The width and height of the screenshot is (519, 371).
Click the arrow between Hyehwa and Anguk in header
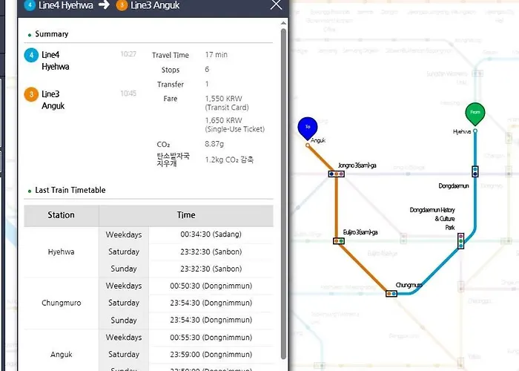click(104, 4)
